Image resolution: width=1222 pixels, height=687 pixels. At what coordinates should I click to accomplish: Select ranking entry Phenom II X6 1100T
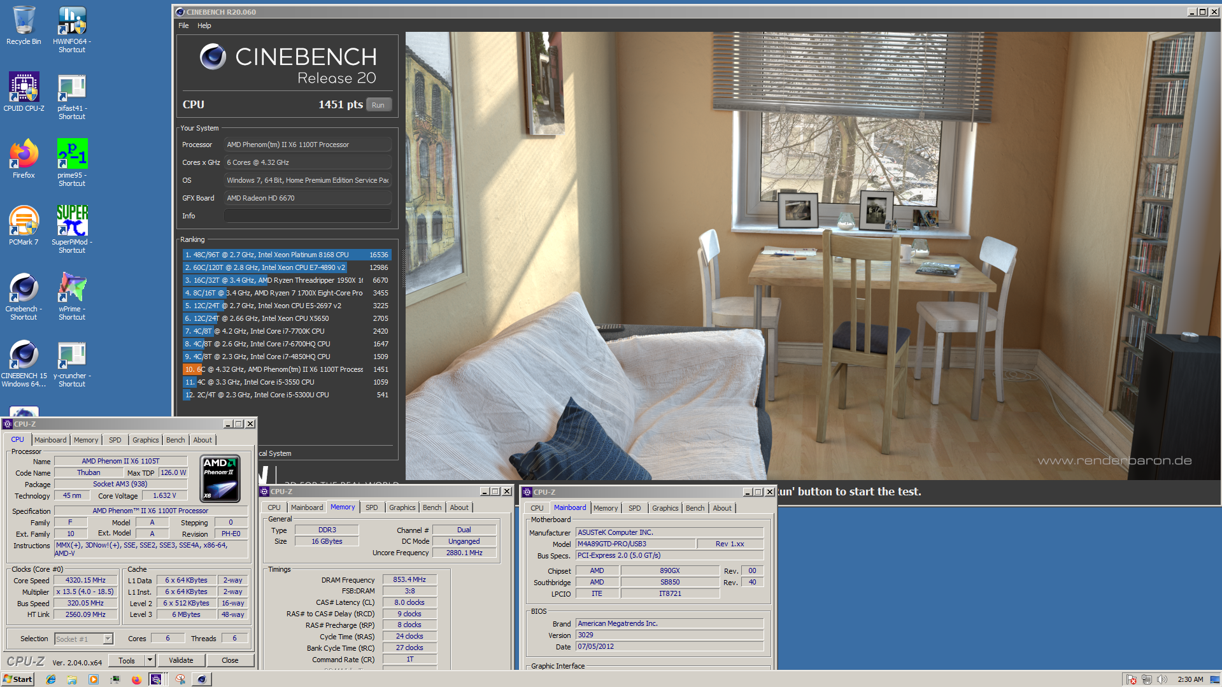click(x=287, y=369)
